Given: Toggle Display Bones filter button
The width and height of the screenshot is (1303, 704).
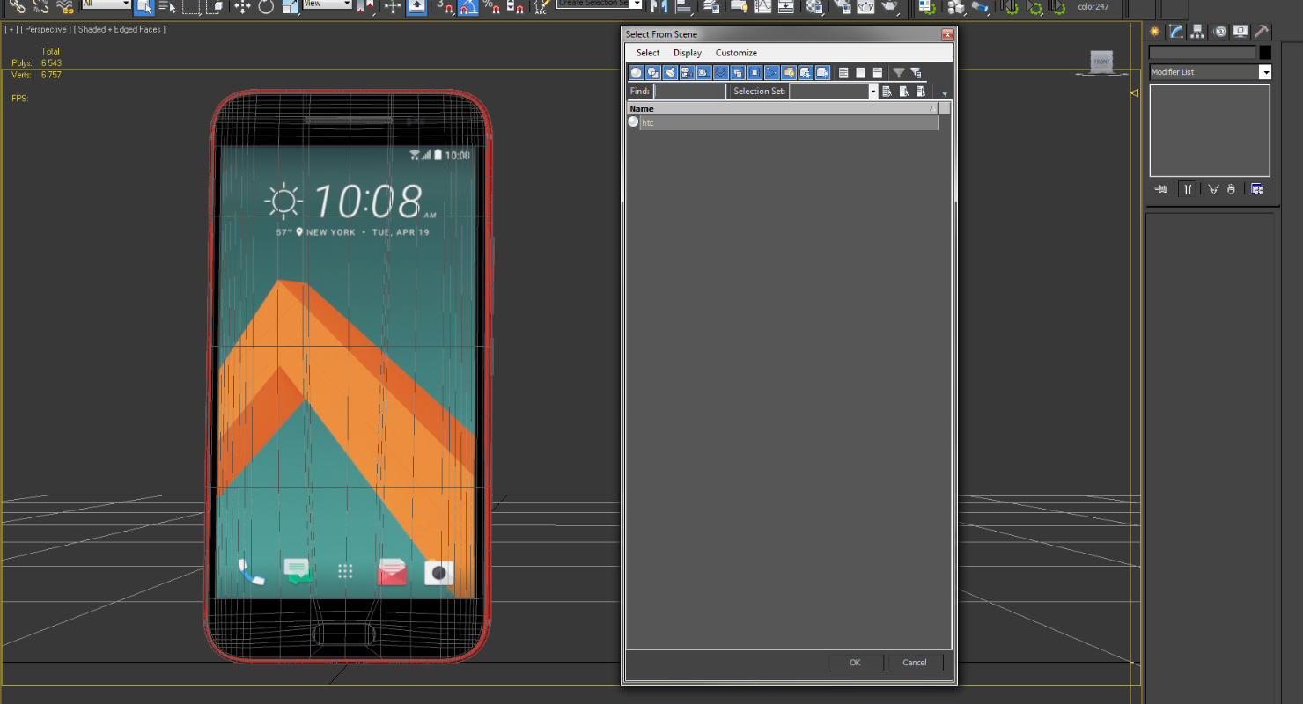Looking at the screenshot, I should pyautogui.click(x=771, y=73).
